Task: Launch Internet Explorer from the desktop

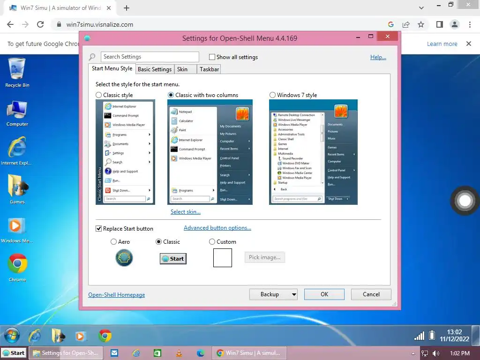Action: [x=16, y=151]
